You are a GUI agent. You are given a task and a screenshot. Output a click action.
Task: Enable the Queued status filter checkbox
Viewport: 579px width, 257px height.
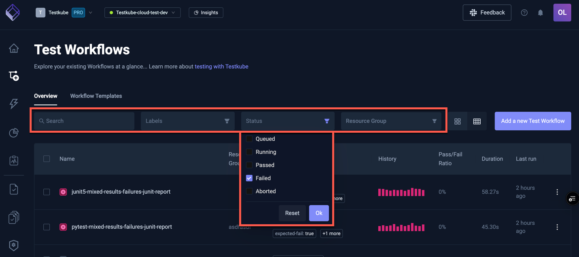[249, 138]
